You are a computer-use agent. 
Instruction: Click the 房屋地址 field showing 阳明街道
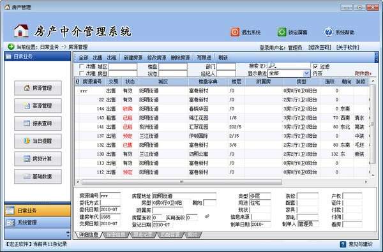(184, 196)
